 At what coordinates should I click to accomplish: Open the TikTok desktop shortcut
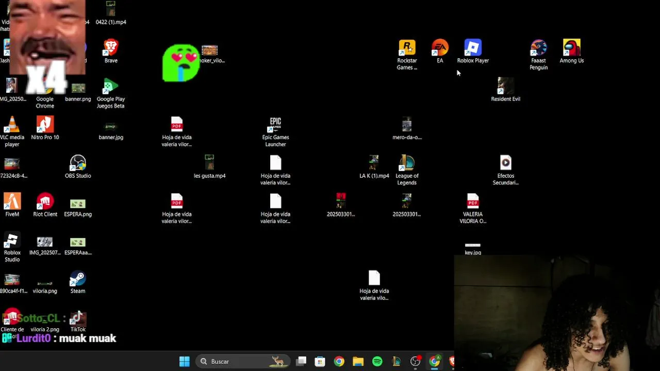coord(78,321)
